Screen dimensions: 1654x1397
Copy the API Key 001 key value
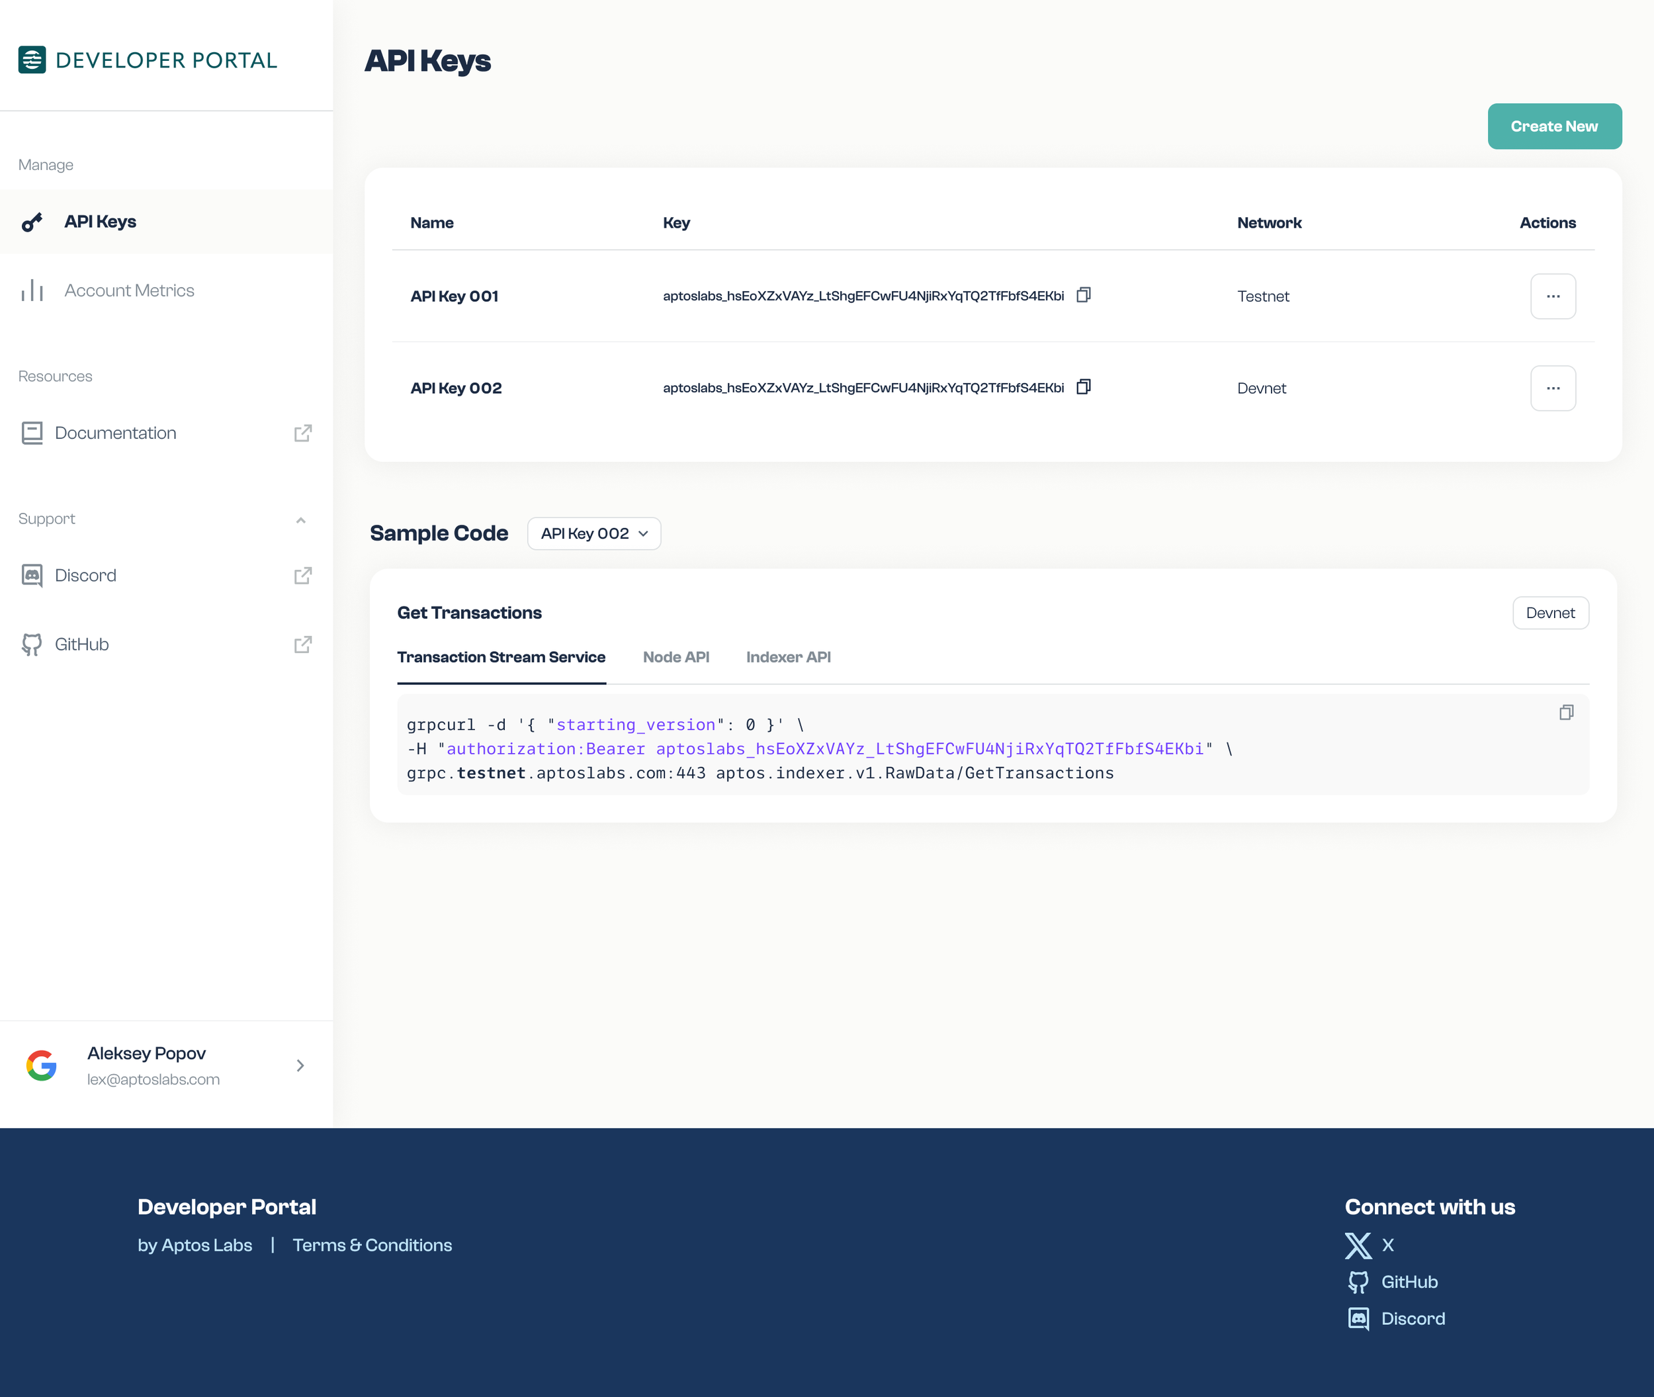tap(1084, 295)
